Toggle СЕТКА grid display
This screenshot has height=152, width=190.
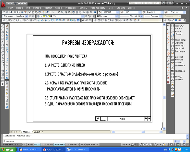click(x=30, y=145)
